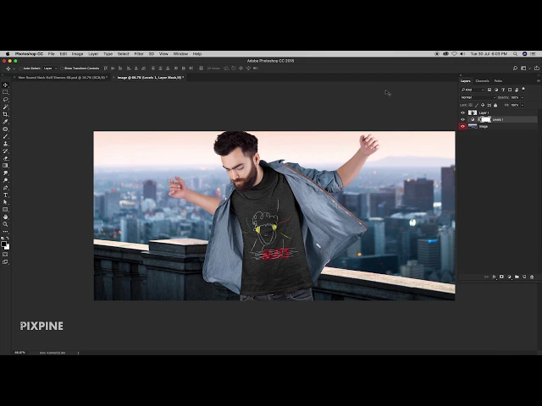Select the Move tool in the toolbar
Viewport: 542px width, 406px height.
5,85
